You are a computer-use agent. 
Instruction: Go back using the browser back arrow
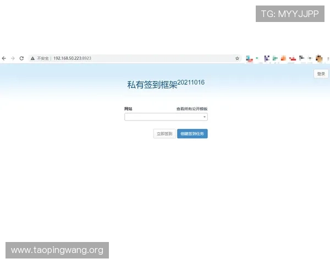tap(4, 58)
